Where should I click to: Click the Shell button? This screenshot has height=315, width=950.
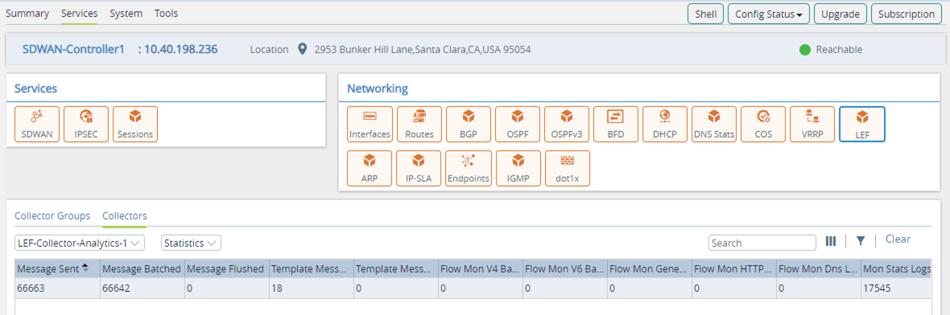click(x=706, y=14)
